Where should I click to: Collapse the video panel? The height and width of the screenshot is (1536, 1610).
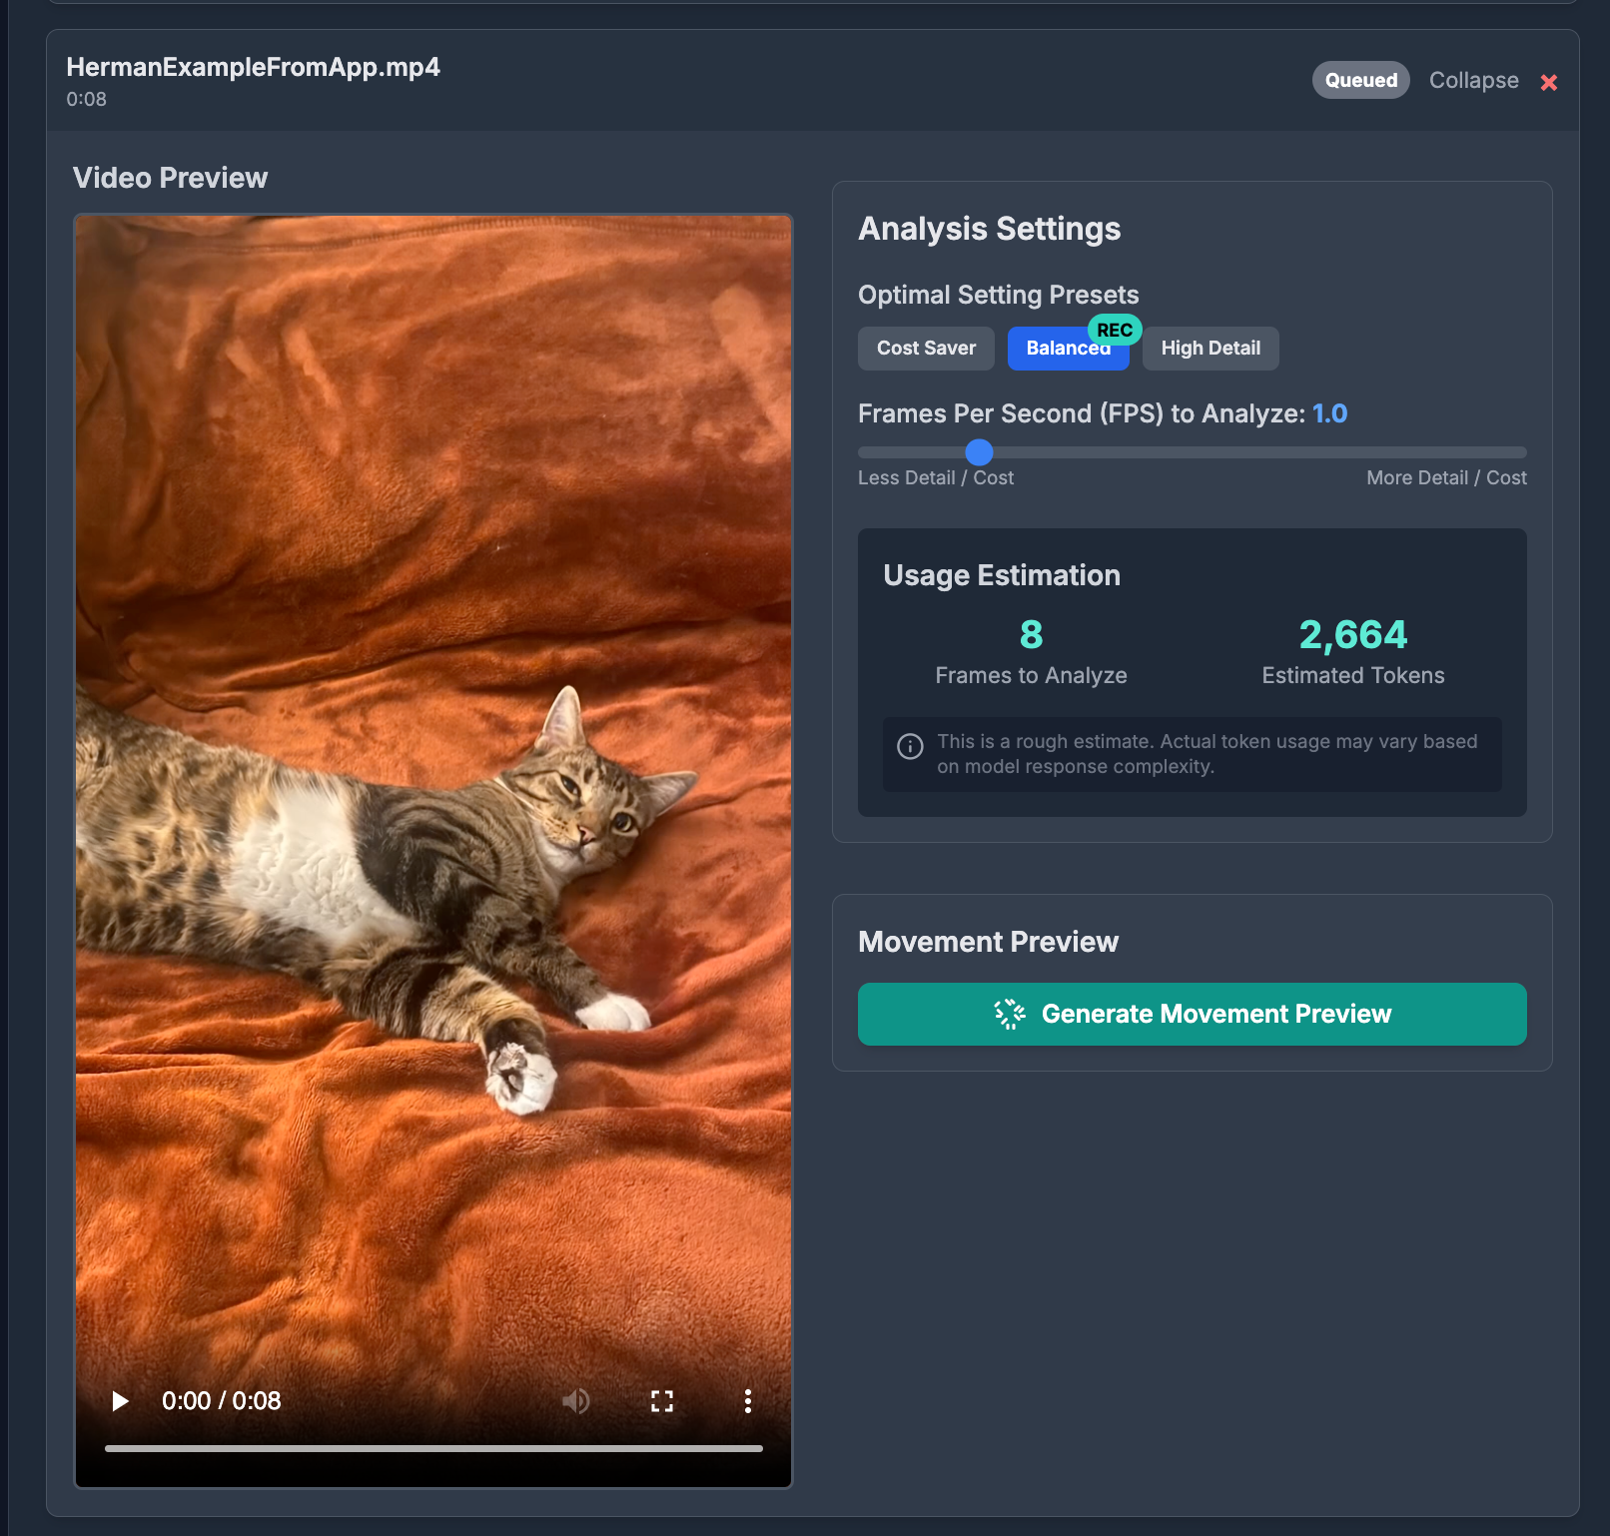pos(1473,81)
